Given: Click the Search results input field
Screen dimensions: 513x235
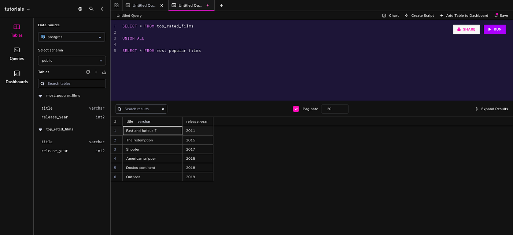Looking at the screenshot, I should (141, 109).
